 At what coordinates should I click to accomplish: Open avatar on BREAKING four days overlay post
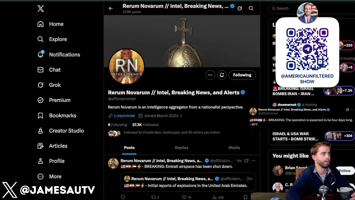click(x=253, y=111)
